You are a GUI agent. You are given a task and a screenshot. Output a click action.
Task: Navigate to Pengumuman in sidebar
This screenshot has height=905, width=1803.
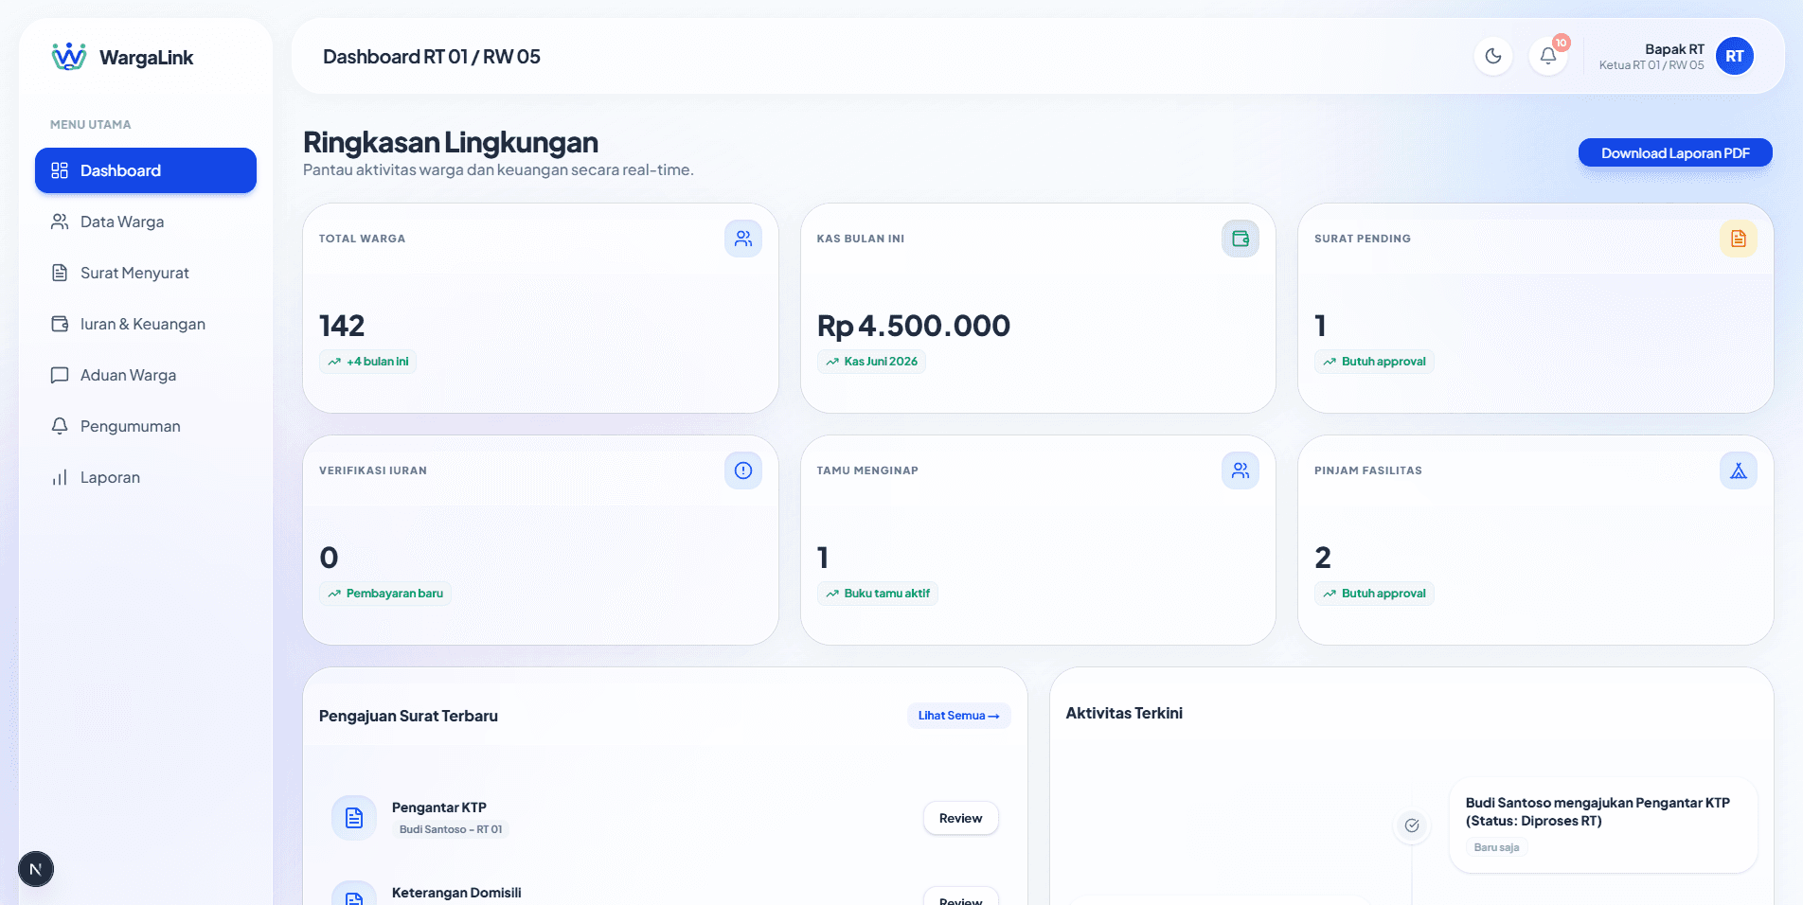(x=146, y=426)
